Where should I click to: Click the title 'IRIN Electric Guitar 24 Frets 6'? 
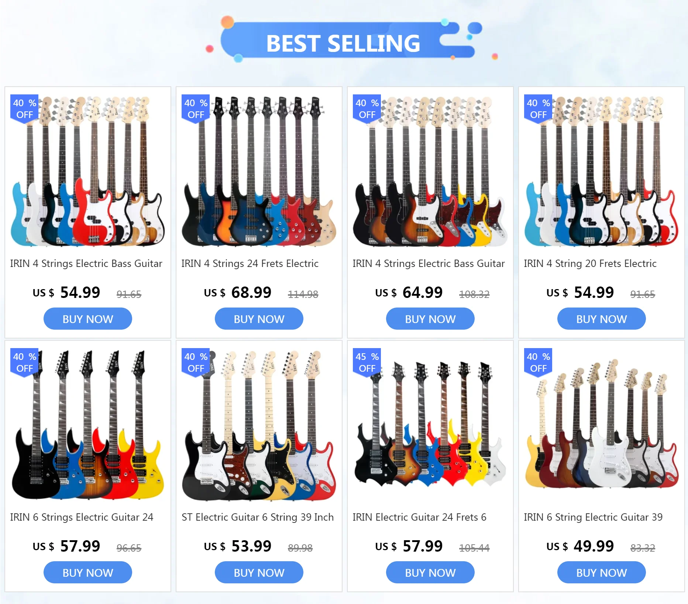click(419, 517)
